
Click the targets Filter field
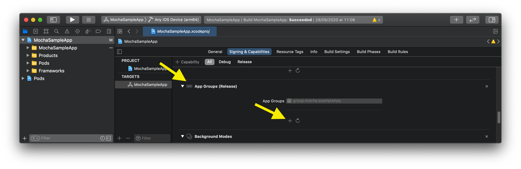tap(152, 138)
